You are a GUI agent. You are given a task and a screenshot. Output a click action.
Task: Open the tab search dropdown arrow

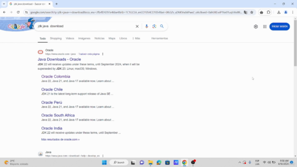tap(4, 4)
